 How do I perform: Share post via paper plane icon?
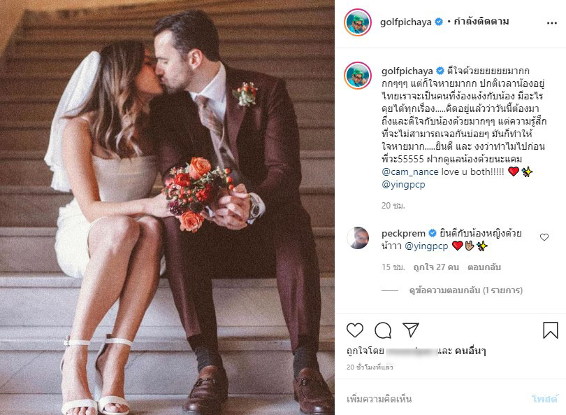pyautogui.click(x=410, y=330)
